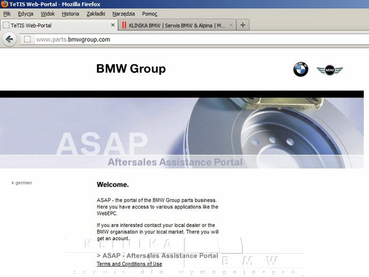
Task: Open a new tab with the plus button
Action: pyautogui.click(x=242, y=25)
